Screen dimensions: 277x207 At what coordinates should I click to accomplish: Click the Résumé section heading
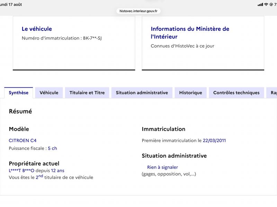tap(20, 111)
